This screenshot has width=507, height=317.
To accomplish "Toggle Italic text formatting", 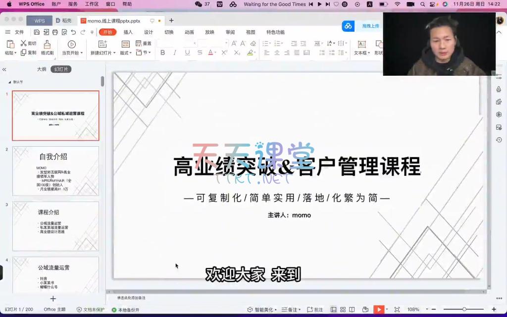I will 174,53.
